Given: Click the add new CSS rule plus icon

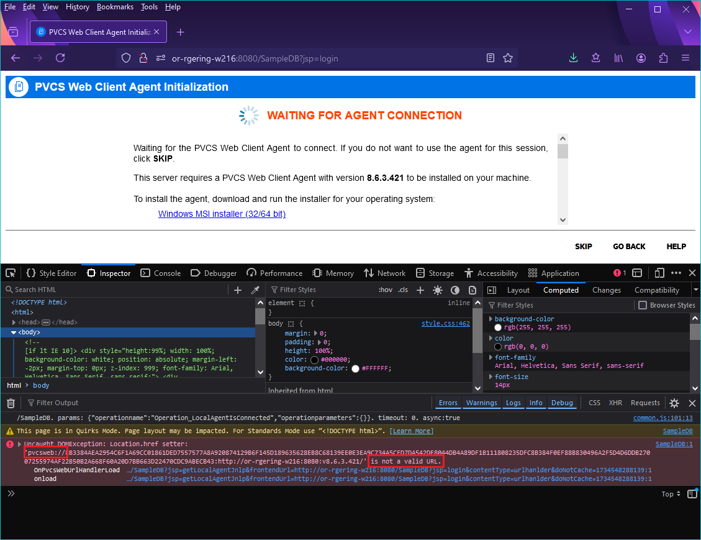Looking at the screenshot, I should [420, 290].
